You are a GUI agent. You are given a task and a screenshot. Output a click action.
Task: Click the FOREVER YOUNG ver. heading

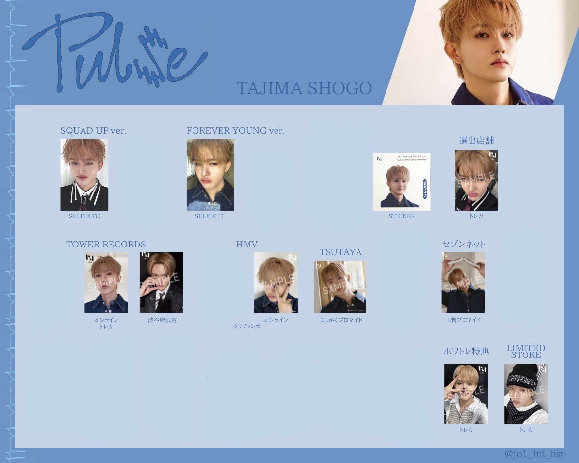[235, 130]
